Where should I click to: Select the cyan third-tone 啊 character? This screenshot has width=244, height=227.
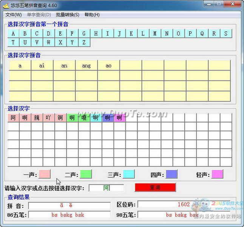[x=96, y=118]
